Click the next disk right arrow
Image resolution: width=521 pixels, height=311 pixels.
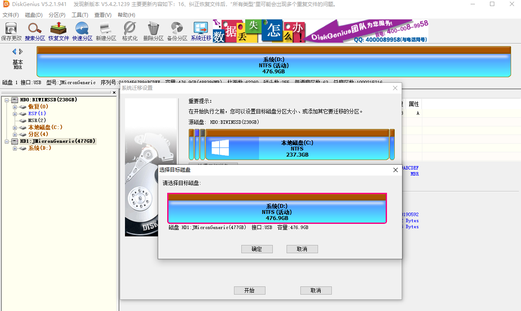point(21,52)
